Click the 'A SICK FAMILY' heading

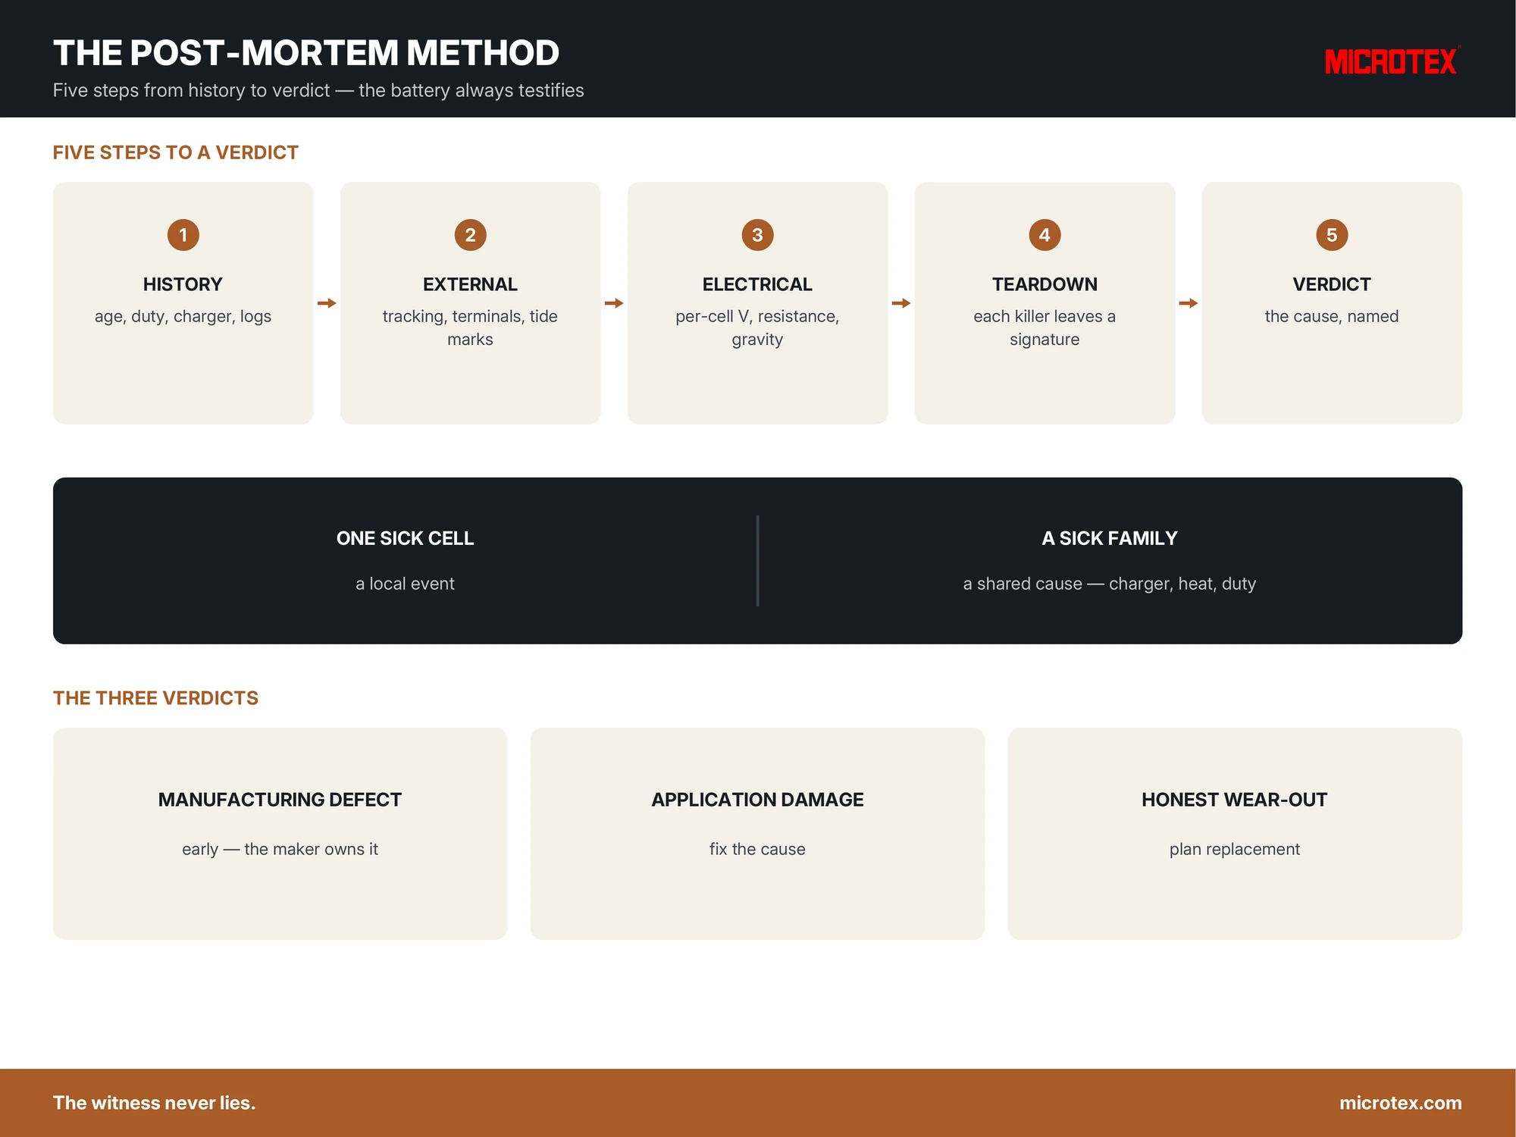pos(1110,538)
